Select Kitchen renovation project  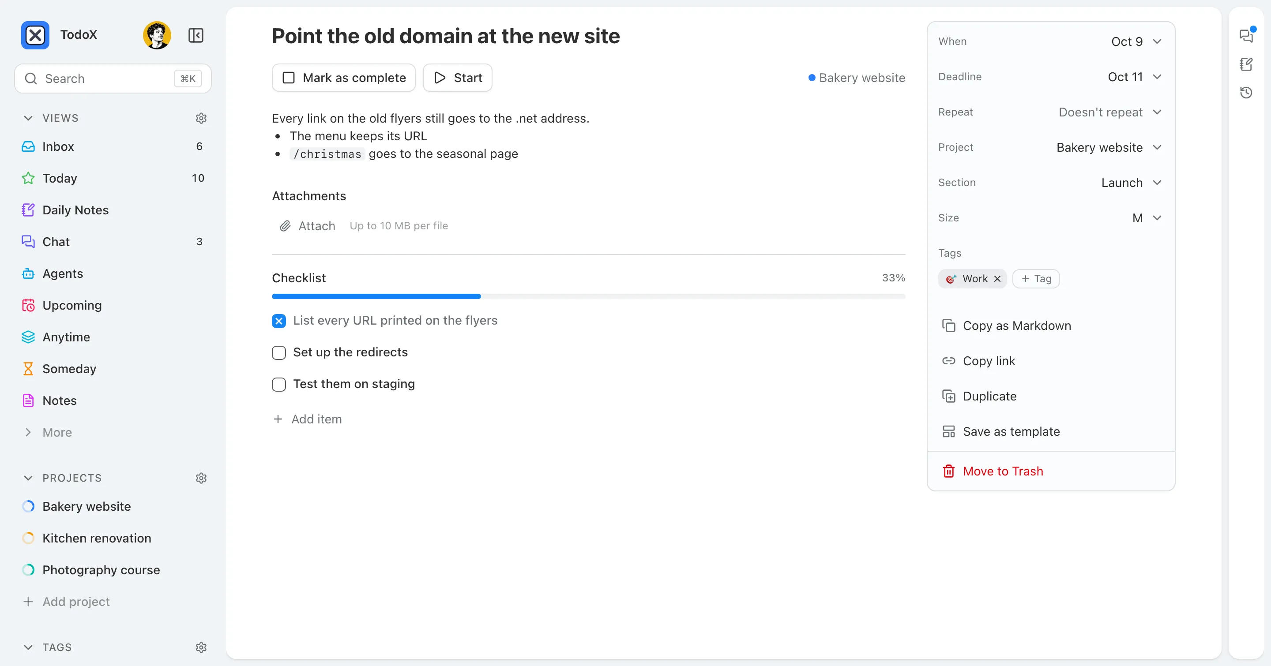[113, 538]
